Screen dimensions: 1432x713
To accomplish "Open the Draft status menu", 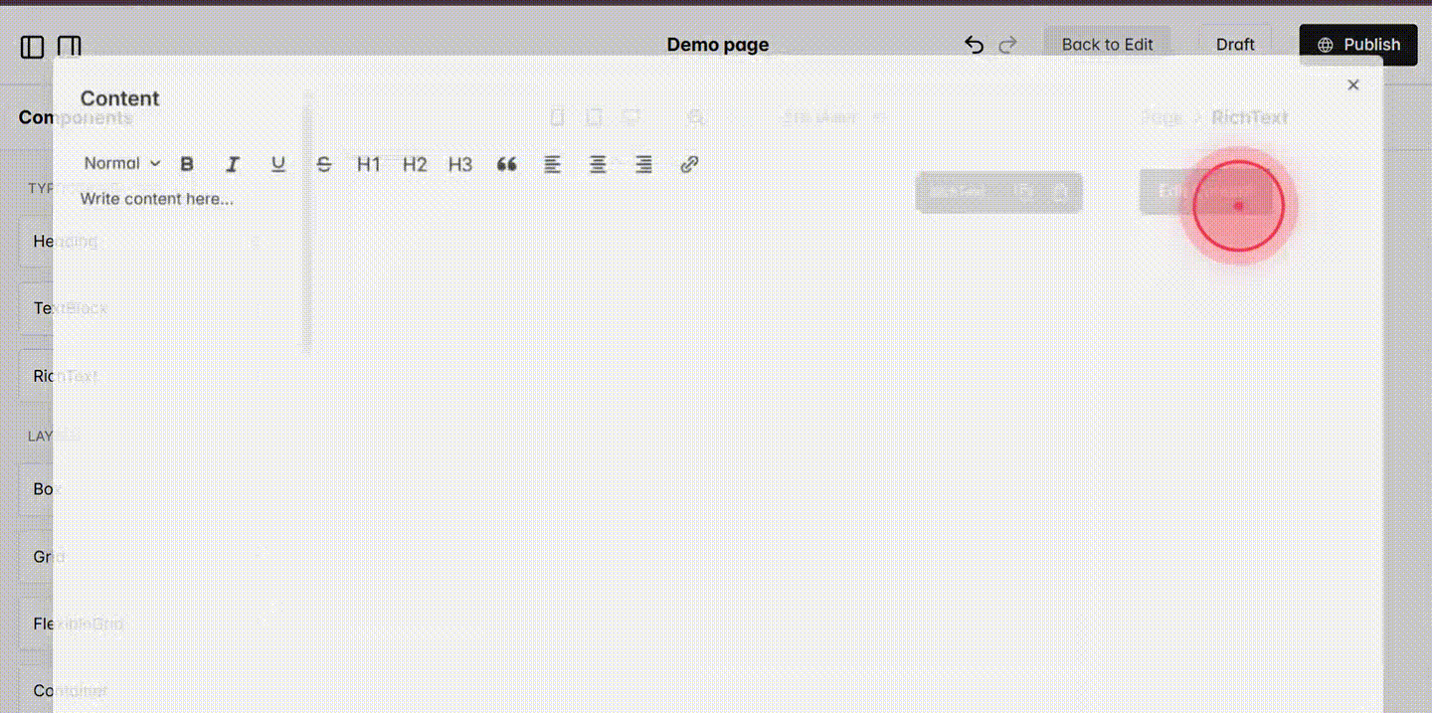I will [1235, 44].
